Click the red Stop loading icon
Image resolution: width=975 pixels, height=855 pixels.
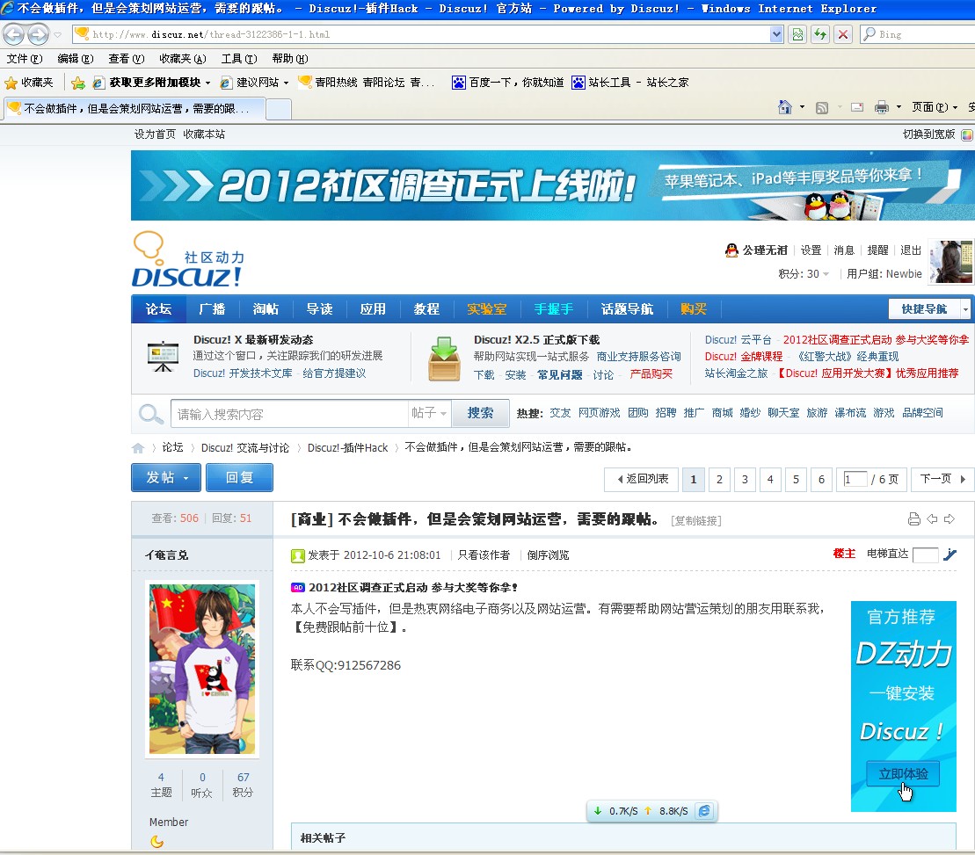pos(842,34)
